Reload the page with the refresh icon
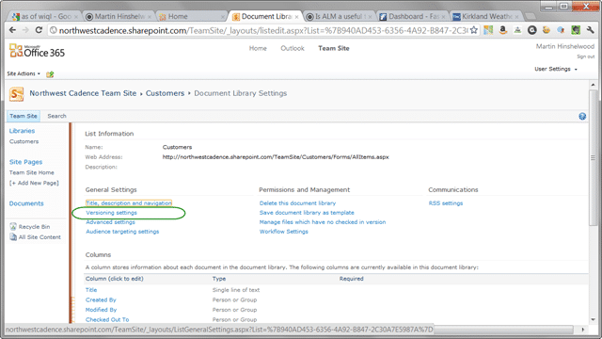This screenshot has height=339, width=602. tap(39, 30)
